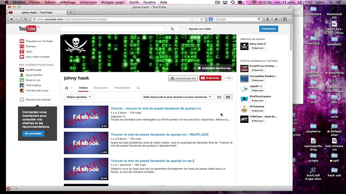Open the Google search engine dropdown
The image size is (346, 194).
211,19
